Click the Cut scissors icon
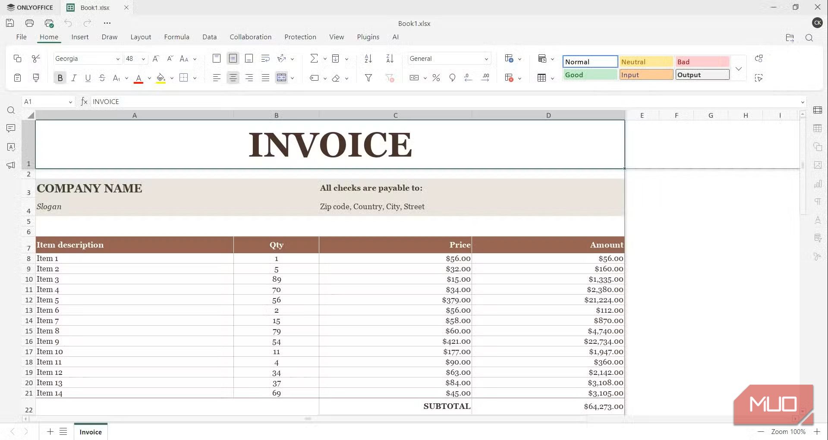The width and height of the screenshot is (828, 440). click(x=36, y=59)
